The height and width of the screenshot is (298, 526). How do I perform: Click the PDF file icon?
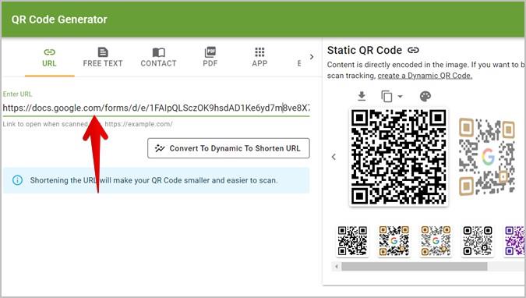(x=210, y=52)
